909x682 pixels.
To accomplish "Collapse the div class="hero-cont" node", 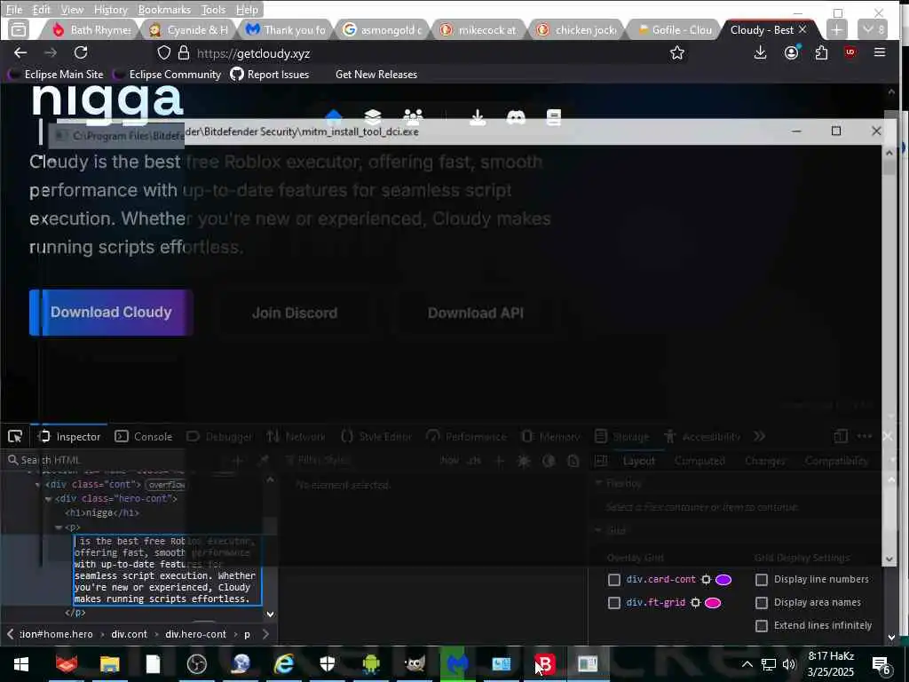I will (48, 499).
